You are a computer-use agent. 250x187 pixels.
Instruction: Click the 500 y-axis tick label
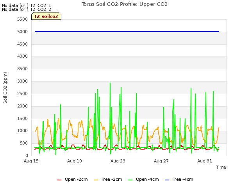24,143
